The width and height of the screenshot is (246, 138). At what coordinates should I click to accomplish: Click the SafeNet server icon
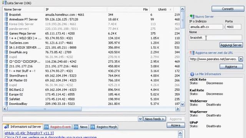tap(6, 99)
